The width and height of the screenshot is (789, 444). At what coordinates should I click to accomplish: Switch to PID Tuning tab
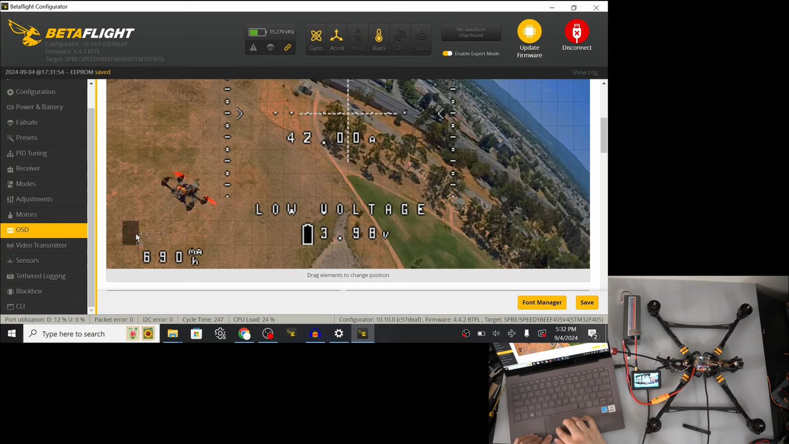pyautogui.click(x=44, y=153)
